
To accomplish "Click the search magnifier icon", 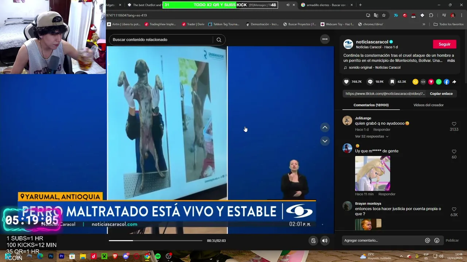I will click(219, 40).
